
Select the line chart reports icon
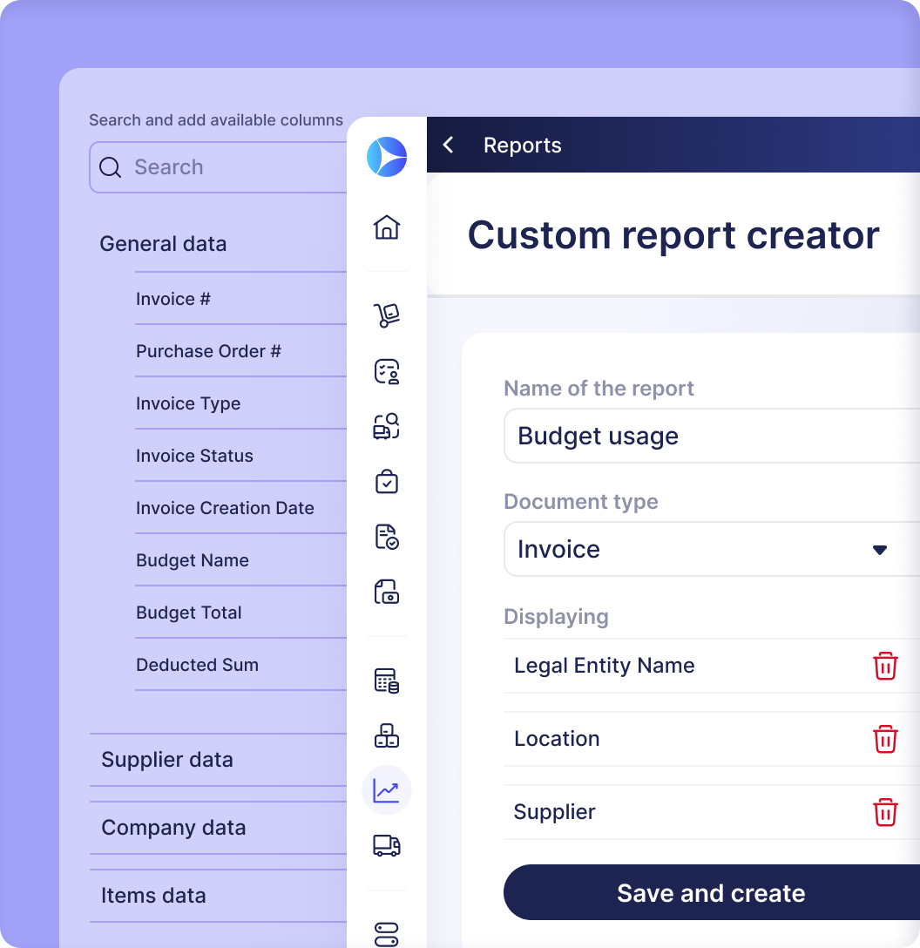tap(387, 790)
